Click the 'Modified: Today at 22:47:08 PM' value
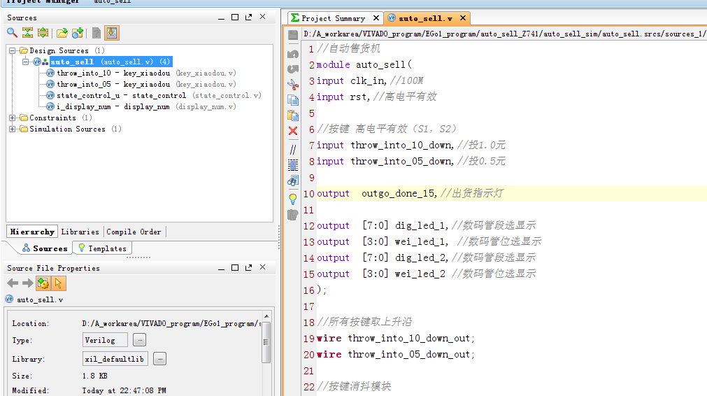 coord(124,390)
